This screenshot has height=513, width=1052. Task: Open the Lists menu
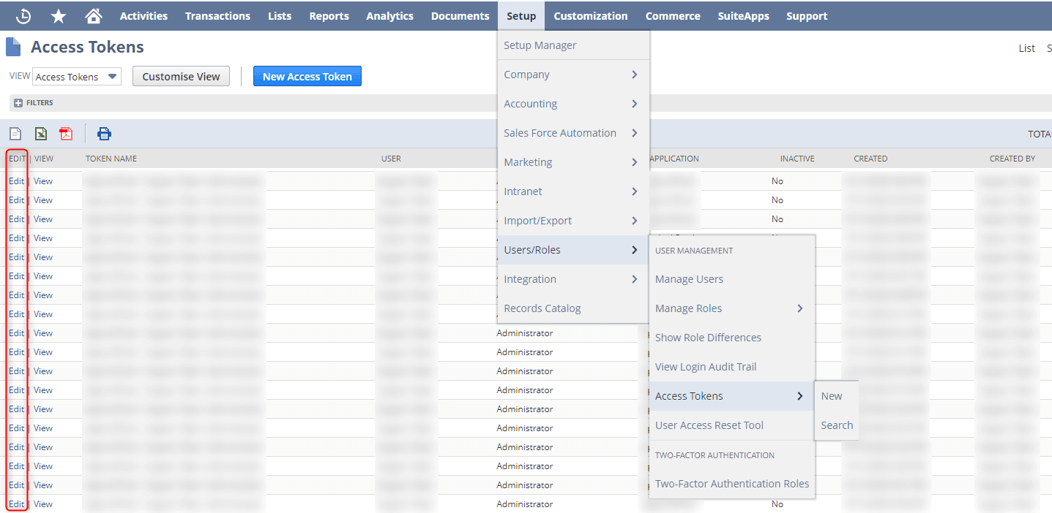(280, 16)
